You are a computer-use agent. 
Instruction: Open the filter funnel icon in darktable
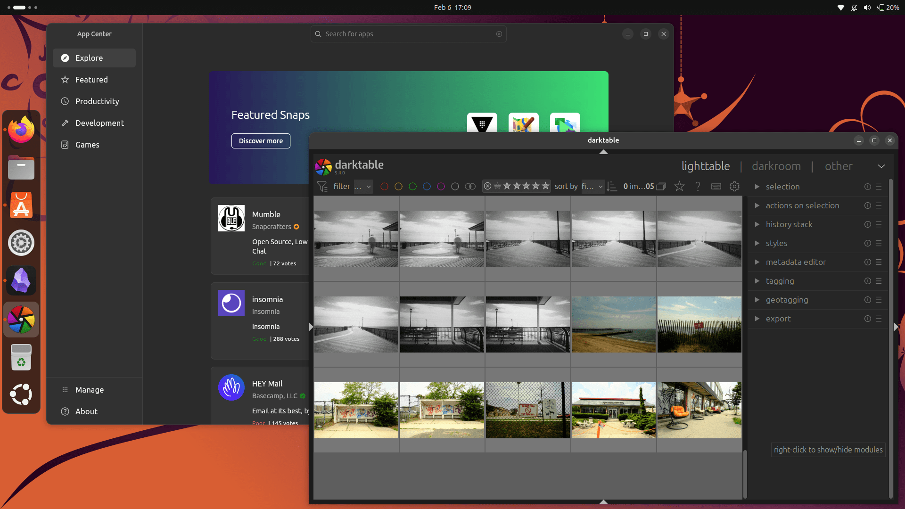(x=322, y=186)
